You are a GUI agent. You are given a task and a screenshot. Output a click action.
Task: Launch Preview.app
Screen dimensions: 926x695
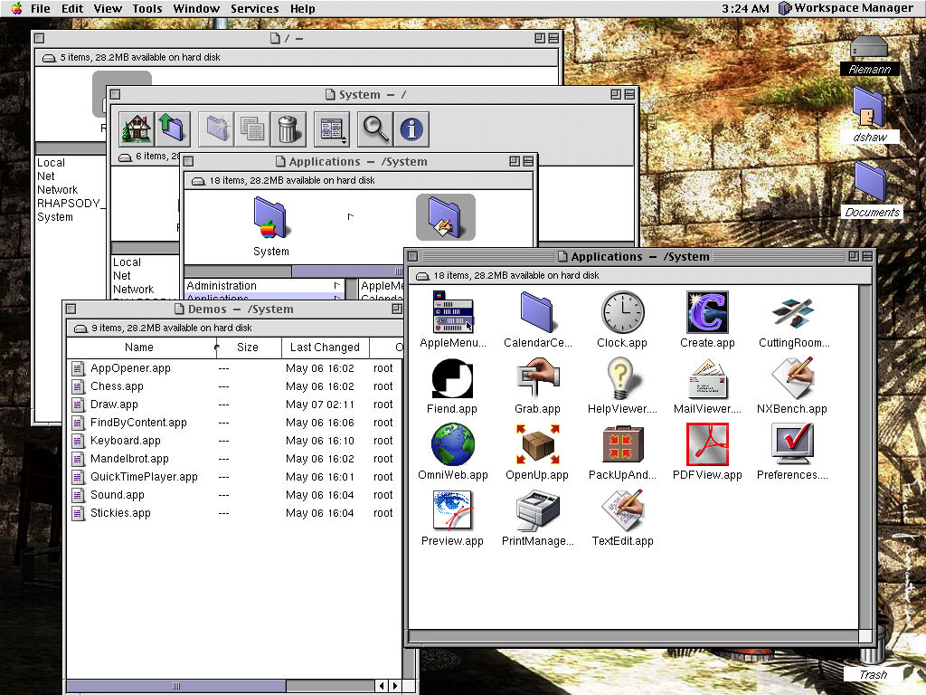point(452,510)
